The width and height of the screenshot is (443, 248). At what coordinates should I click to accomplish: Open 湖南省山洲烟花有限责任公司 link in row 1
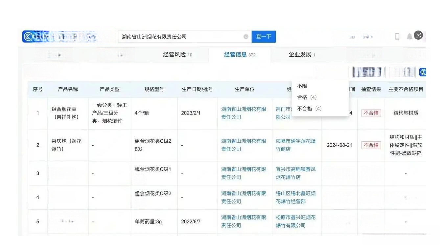click(x=244, y=113)
